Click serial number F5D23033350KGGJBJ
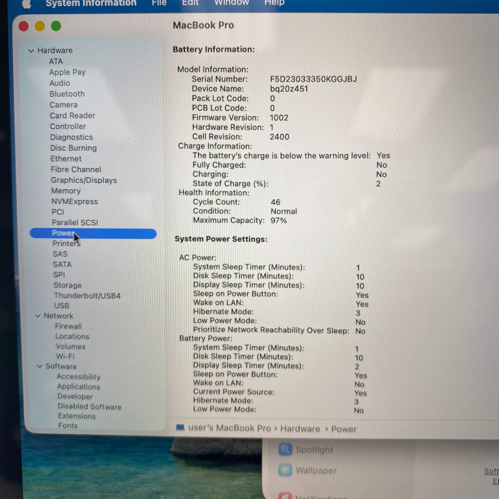The height and width of the screenshot is (499, 499). point(313,79)
